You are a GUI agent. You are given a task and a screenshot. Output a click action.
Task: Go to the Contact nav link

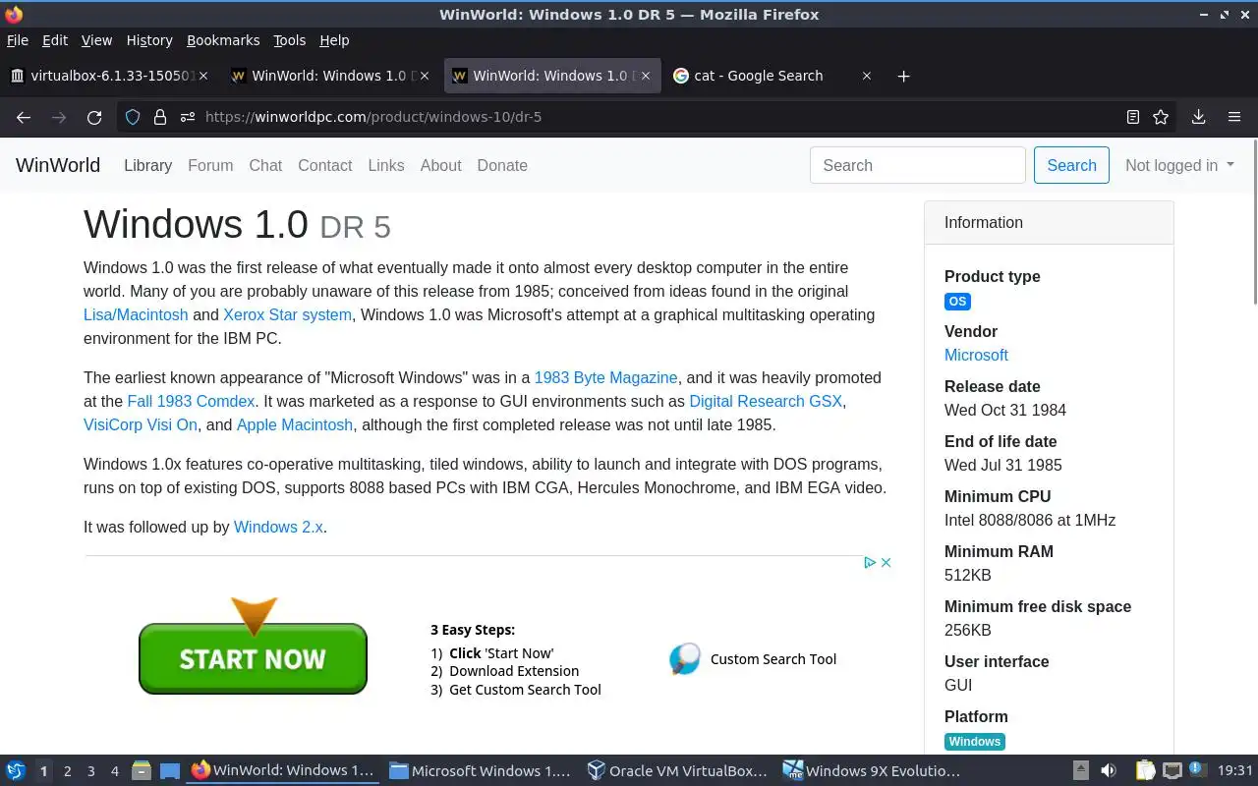(x=324, y=165)
